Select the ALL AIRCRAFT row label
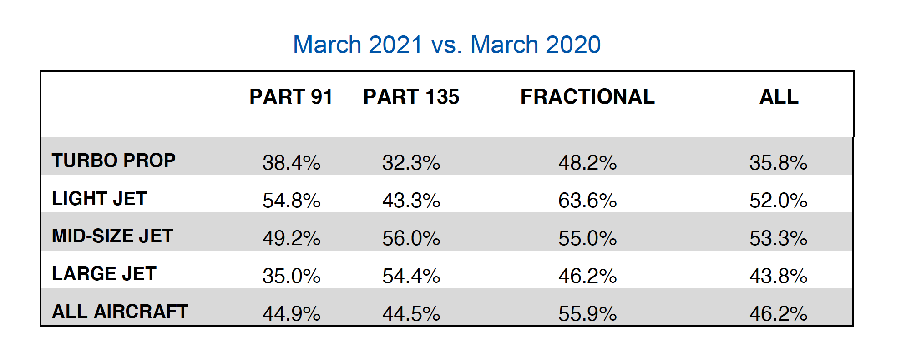Image resolution: width=901 pixels, height=362 pixels. 120,312
